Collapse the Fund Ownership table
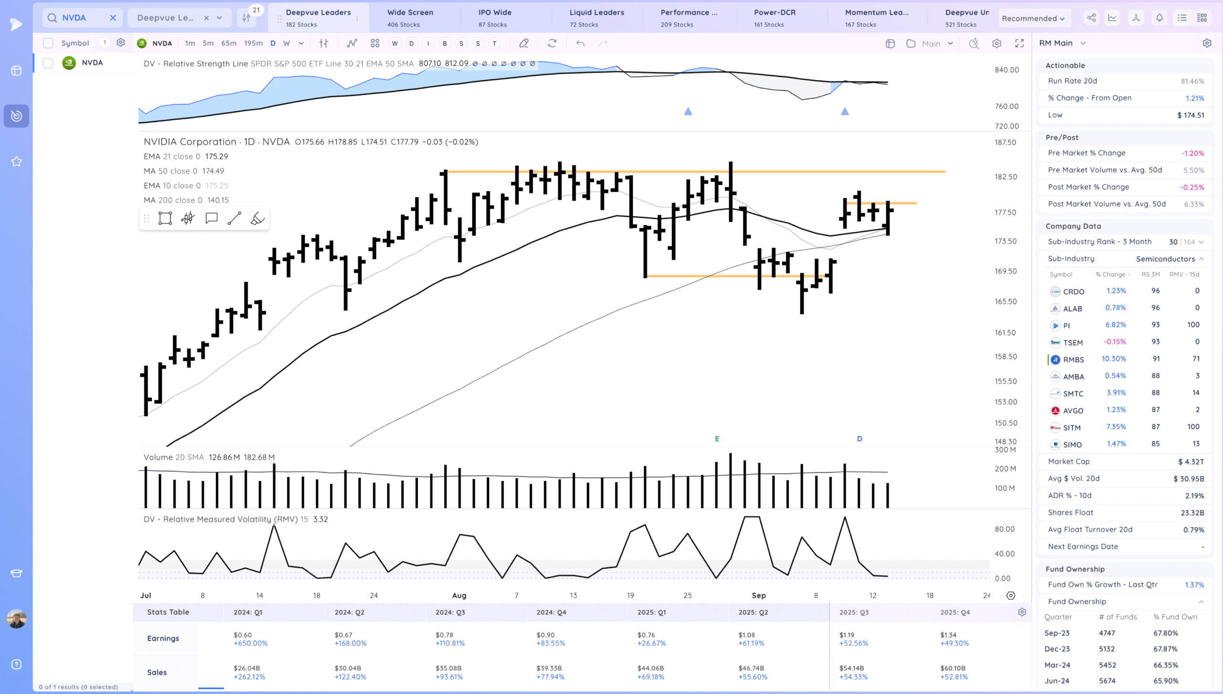The image size is (1223, 694). pos(1202,601)
